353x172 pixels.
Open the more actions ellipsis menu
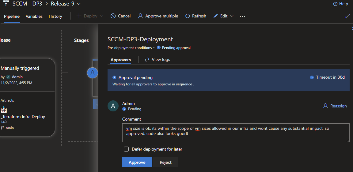242,17
